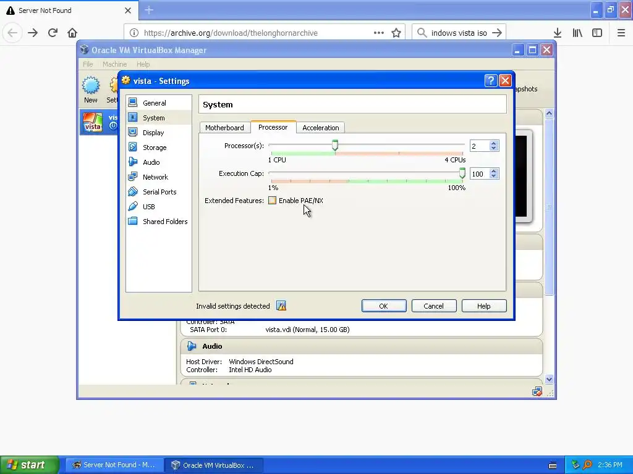Show site information icon in URL bar
Screen dimensions: 633x474
(134, 33)
